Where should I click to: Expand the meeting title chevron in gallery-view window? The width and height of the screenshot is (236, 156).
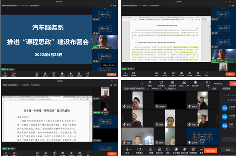click(147, 89)
